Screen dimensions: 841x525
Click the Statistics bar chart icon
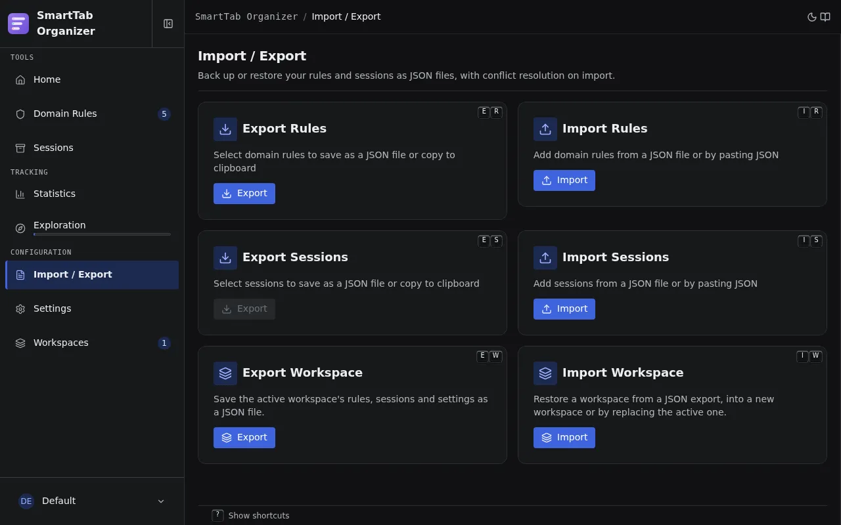tap(20, 194)
